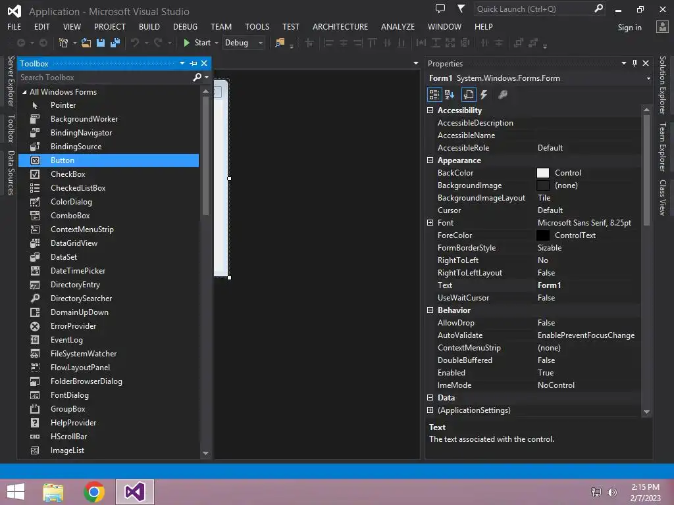The width and height of the screenshot is (674, 505).
Task: Open the Solution Explorer side tab
Action: [x=663, y=85]
